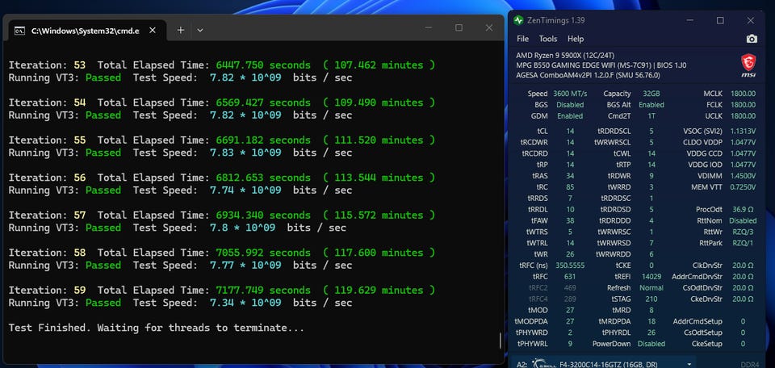This screenshot has height=368, width=775.
Task: Click the Test Finished message line
Action: point(156,328)
